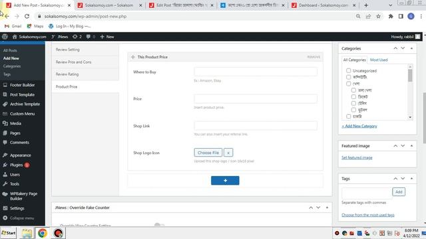Image resolution: width=426 pixels, height=239 pixels.
Task: Open the JNews admin bar menu
Action: (60, 37)
